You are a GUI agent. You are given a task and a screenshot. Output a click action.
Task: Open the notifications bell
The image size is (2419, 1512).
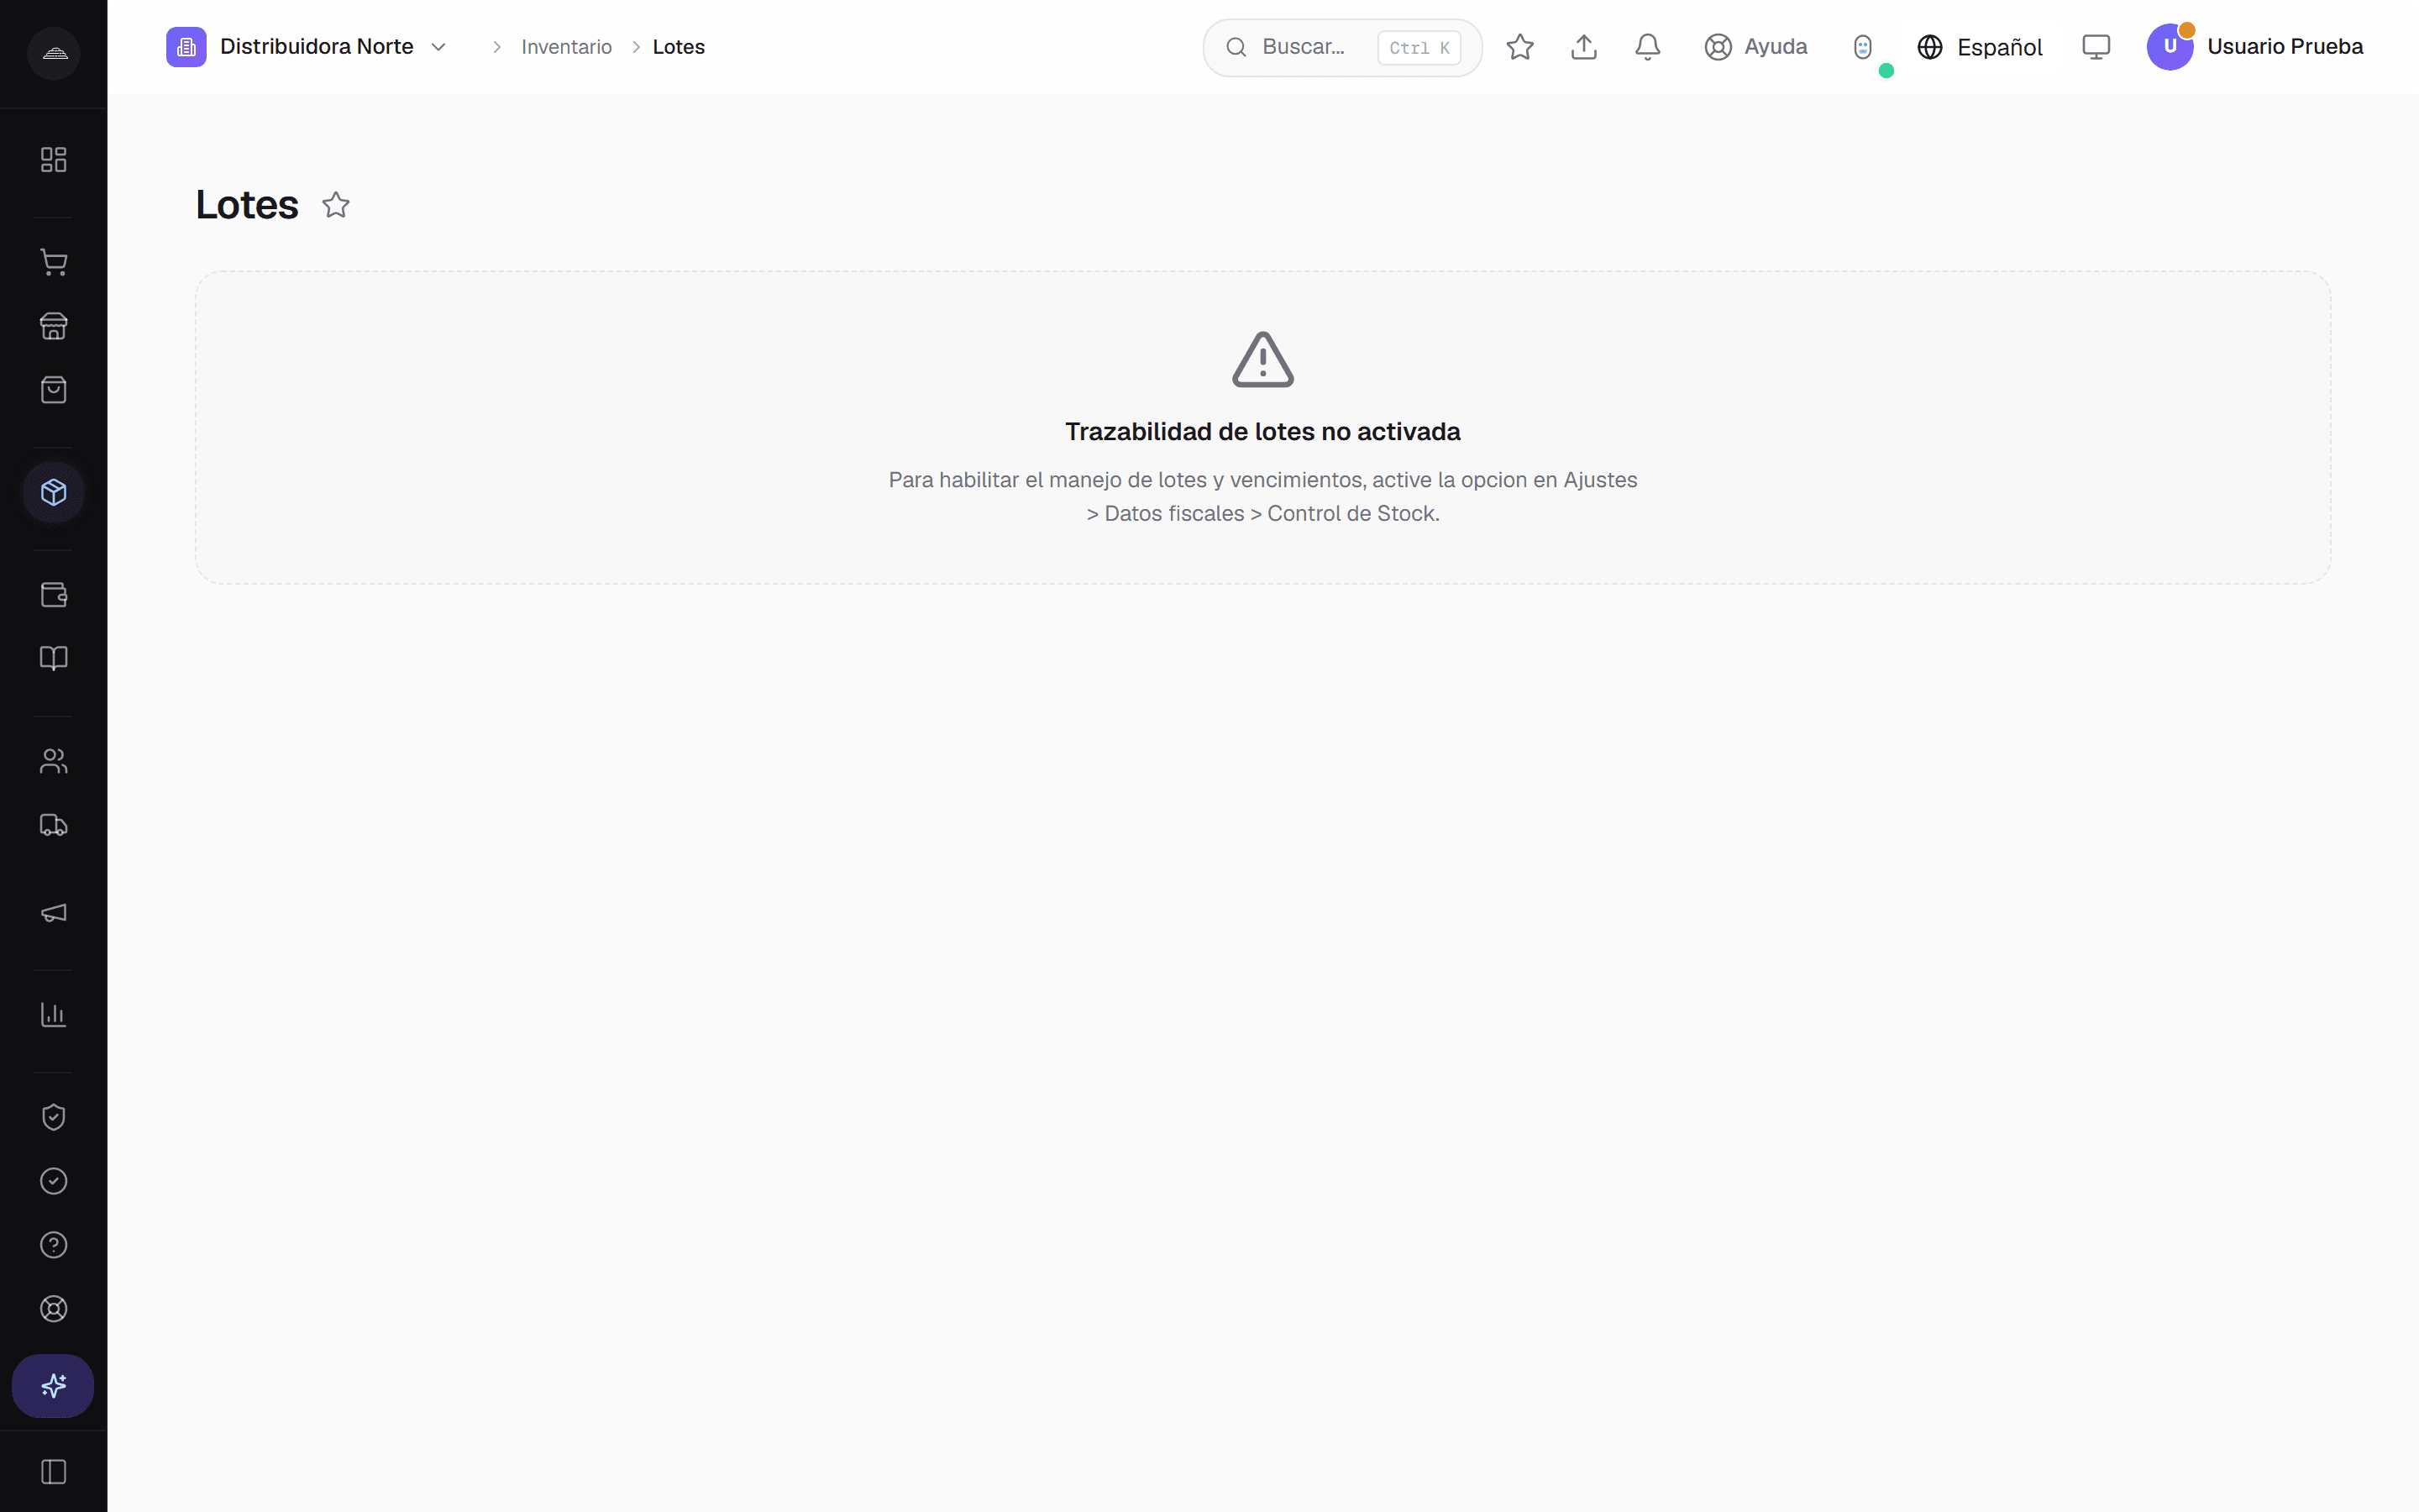[1647, 47]
